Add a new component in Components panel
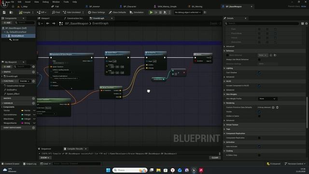This screenshot has height=174, width=309. pos(7,23)
